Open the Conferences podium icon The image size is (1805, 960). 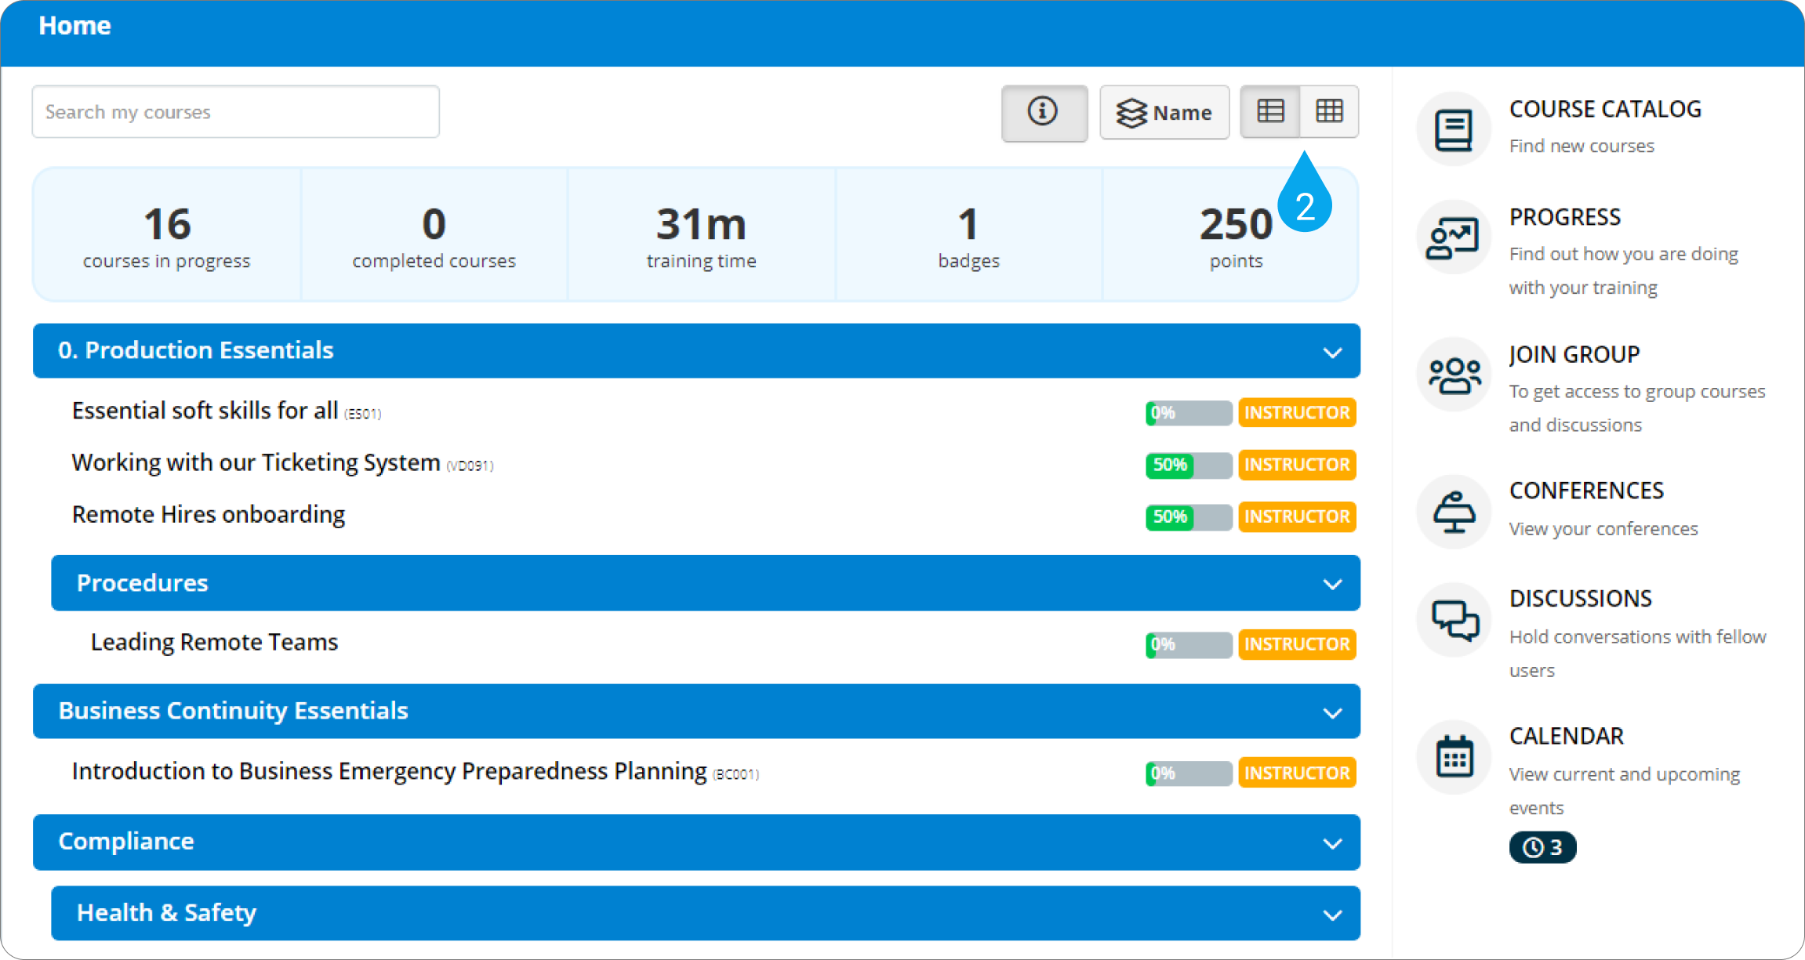point(1453,512)
